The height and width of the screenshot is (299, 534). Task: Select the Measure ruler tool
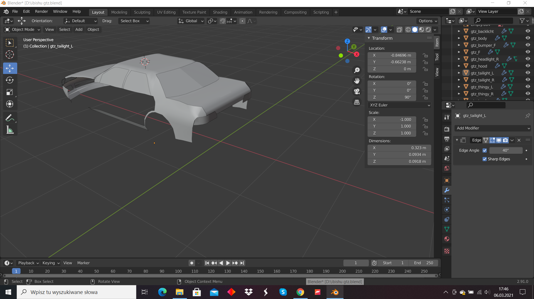point(10,130)
